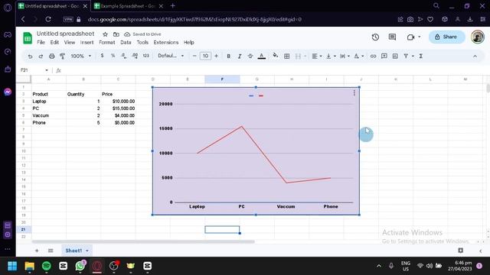Insert a comment from toolbar
This screenshot has width=490, height=275.
point(384,56)
